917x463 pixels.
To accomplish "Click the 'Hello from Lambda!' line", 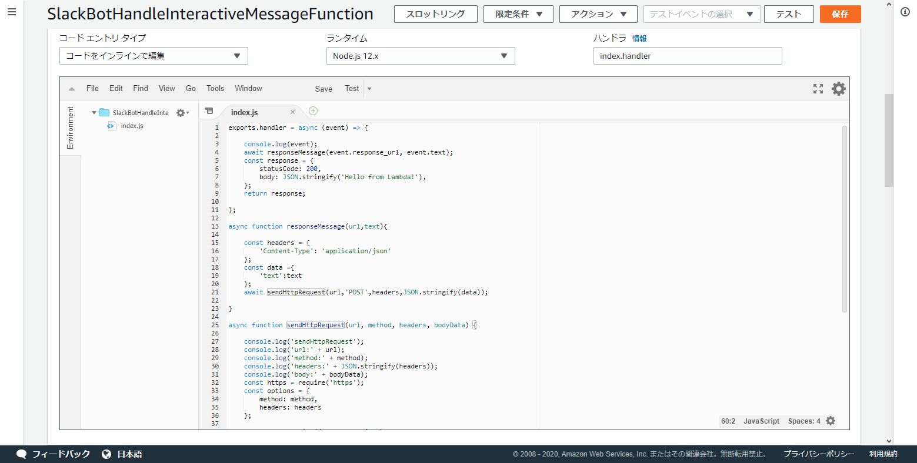I will [x=342, y=177].
